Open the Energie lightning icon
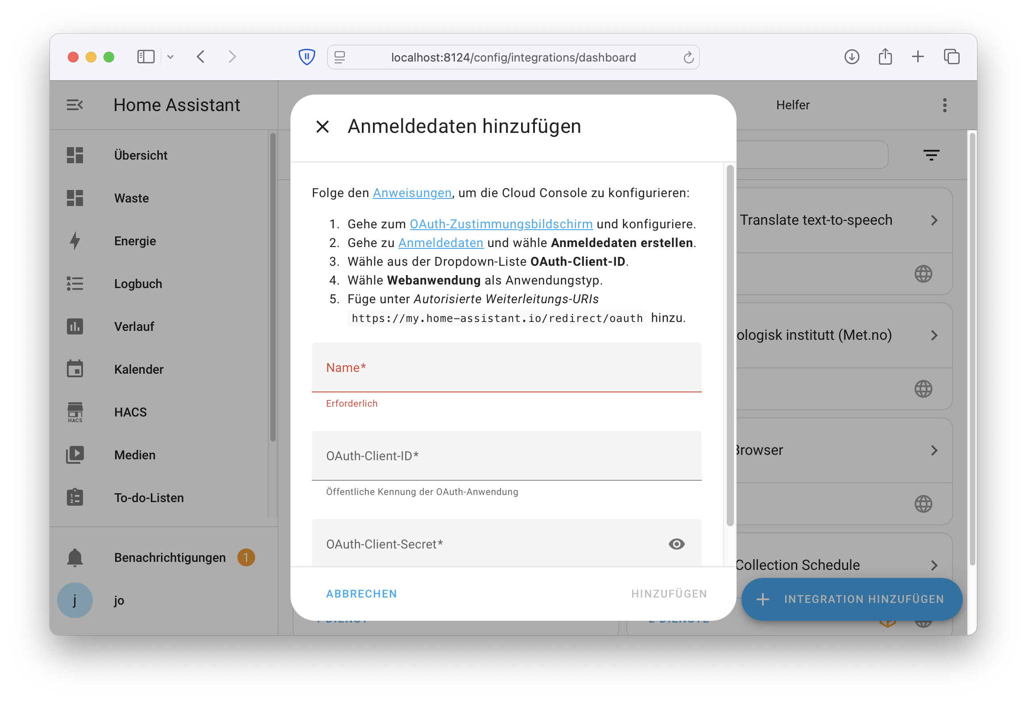 point(75,241)
